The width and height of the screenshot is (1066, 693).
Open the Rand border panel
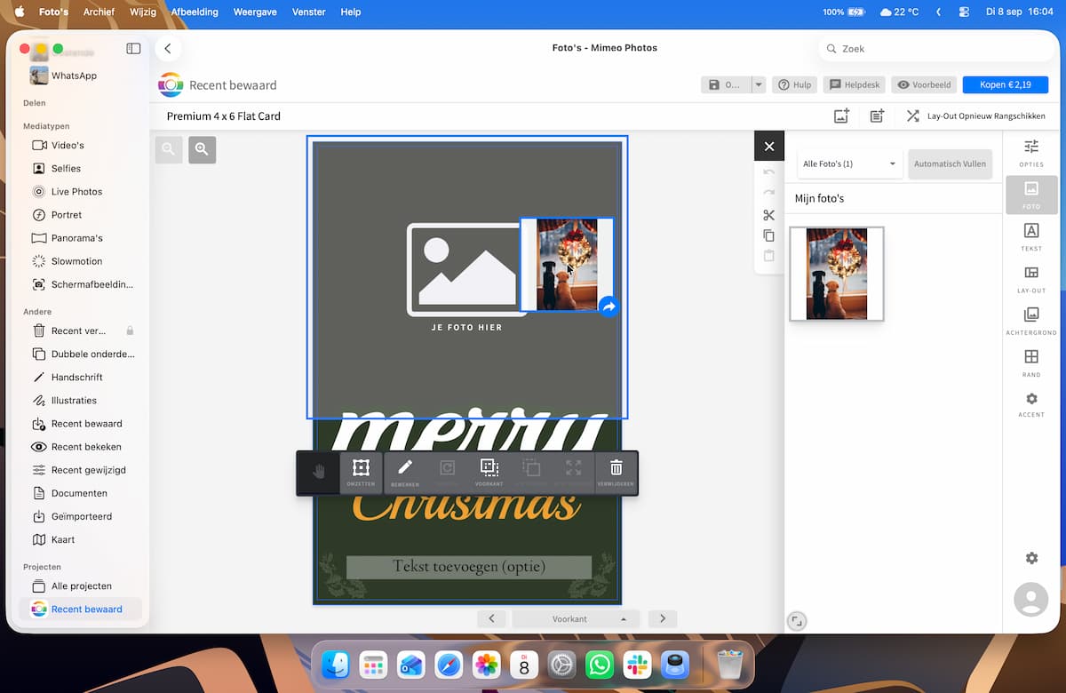[x=1031, y=362]
